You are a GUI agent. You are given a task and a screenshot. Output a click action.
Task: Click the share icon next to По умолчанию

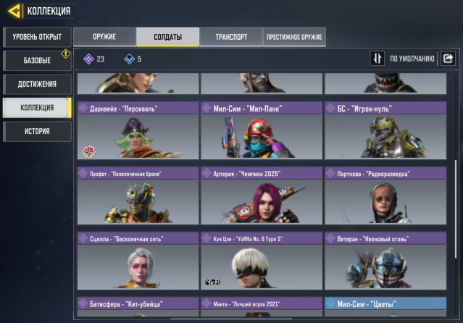click(448, 59)
